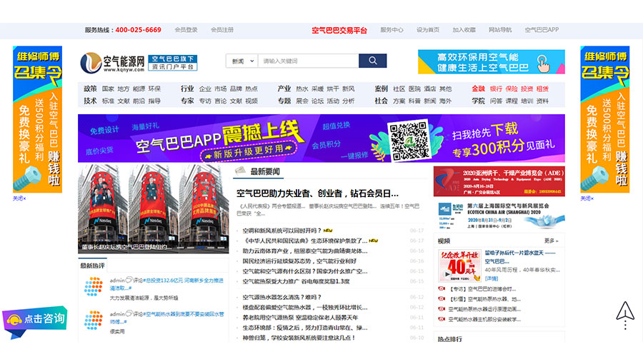Viewport: 643px width, 364px height.
Task: Click the newspaper icon beside 最新要闻
Action: (240, 171)
